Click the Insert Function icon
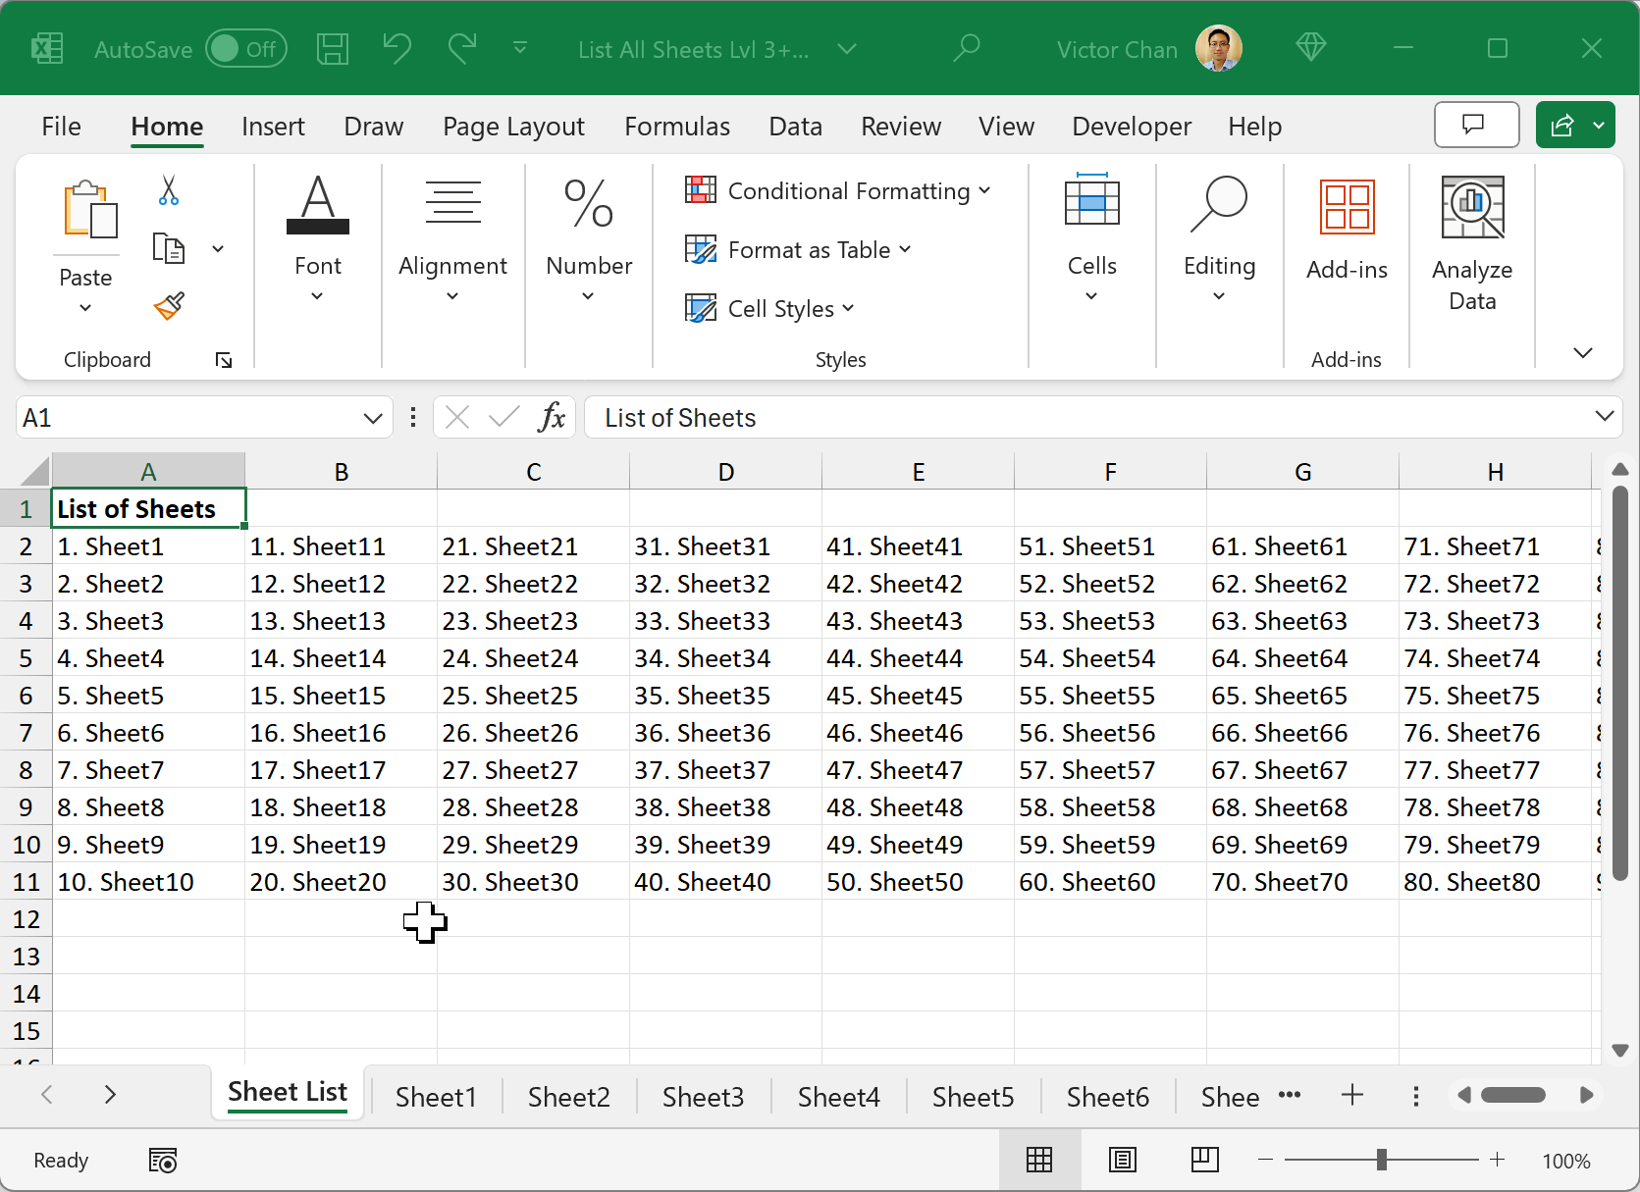Screen dimensions: 1640x1192 pyautogui.click(x=552, y=417)
